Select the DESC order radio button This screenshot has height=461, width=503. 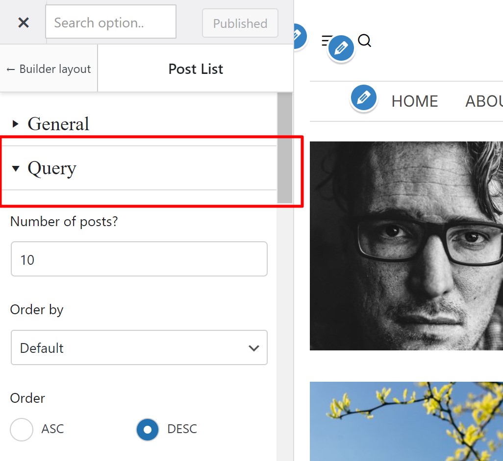click(148, 429)
